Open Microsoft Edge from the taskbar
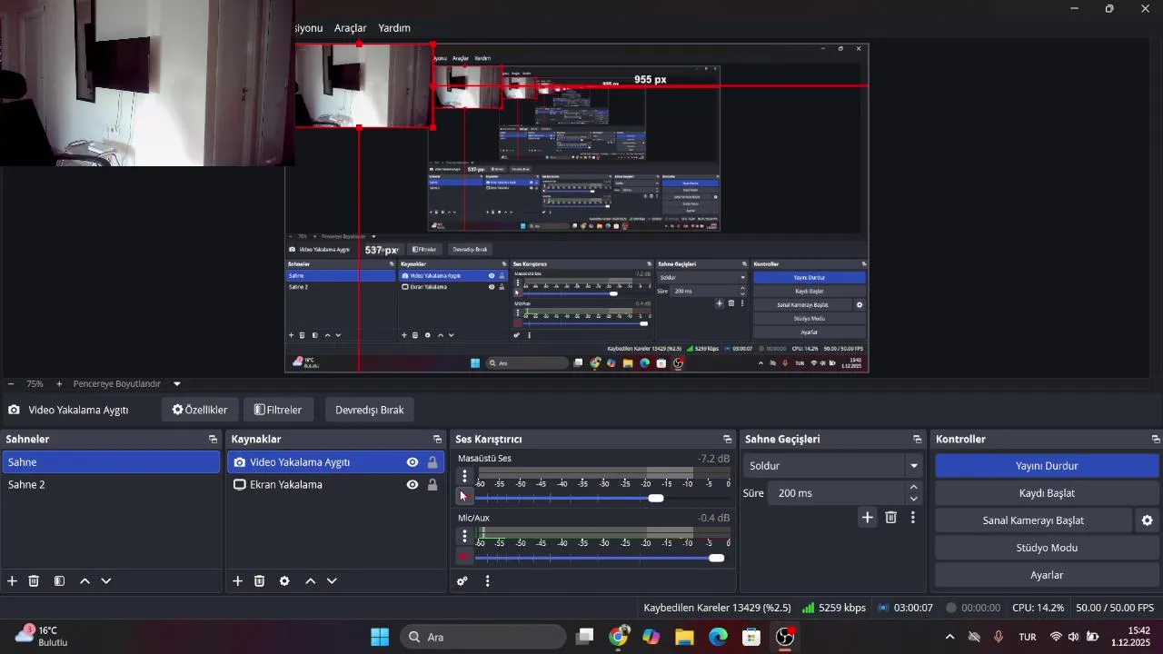The height and width of the screenshot is (654, 1163). coord(719,637)
